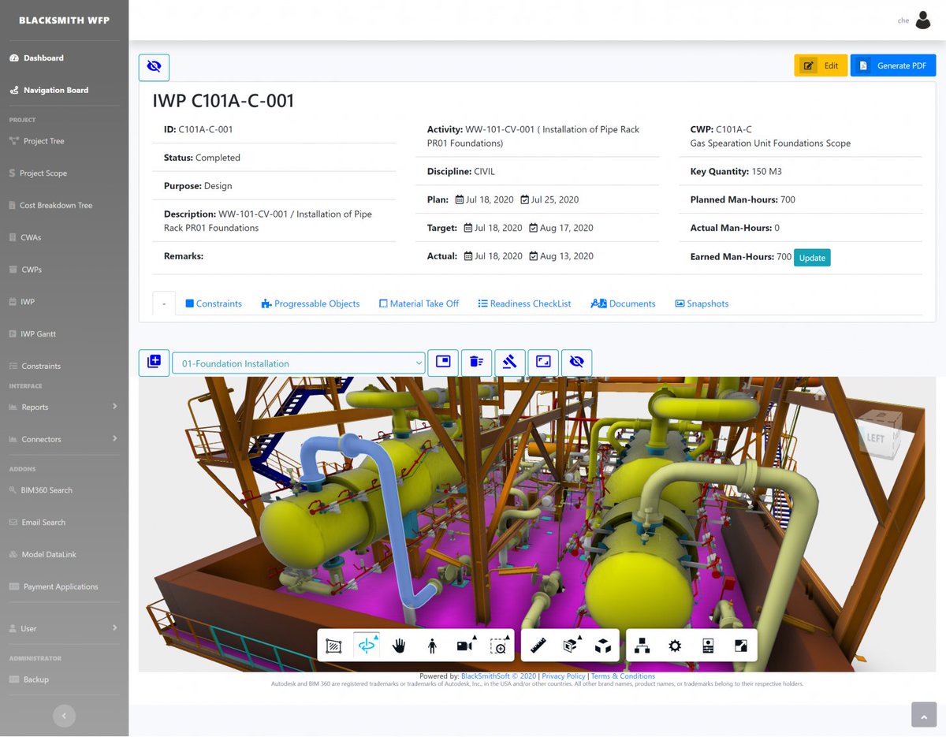The height and width of the screenshot is (737, 946).
Task: Enter full screen in the model viewer
Action: pos(739,645)
